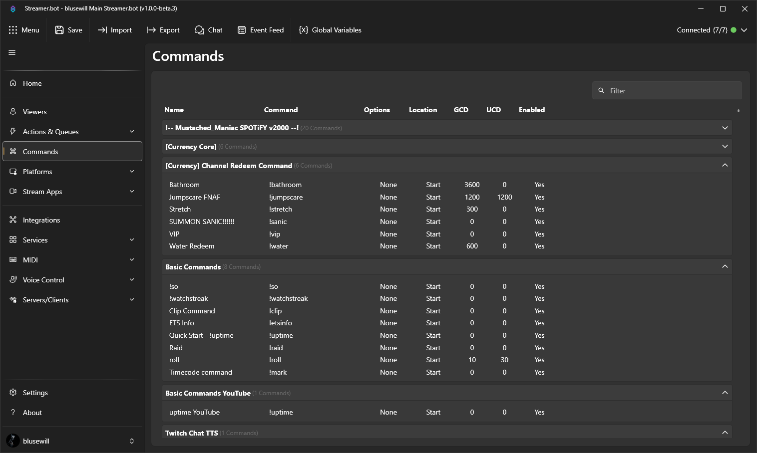The height and width of the screenshot is (453, 757).
Task: Select the Jumpscare FNAF command row
Action: (195, 197)
